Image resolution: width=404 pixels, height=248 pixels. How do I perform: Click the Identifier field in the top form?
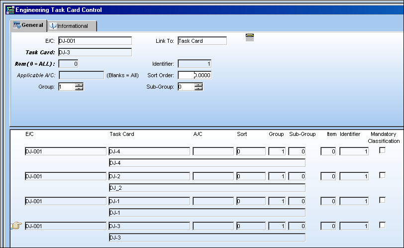195,64
